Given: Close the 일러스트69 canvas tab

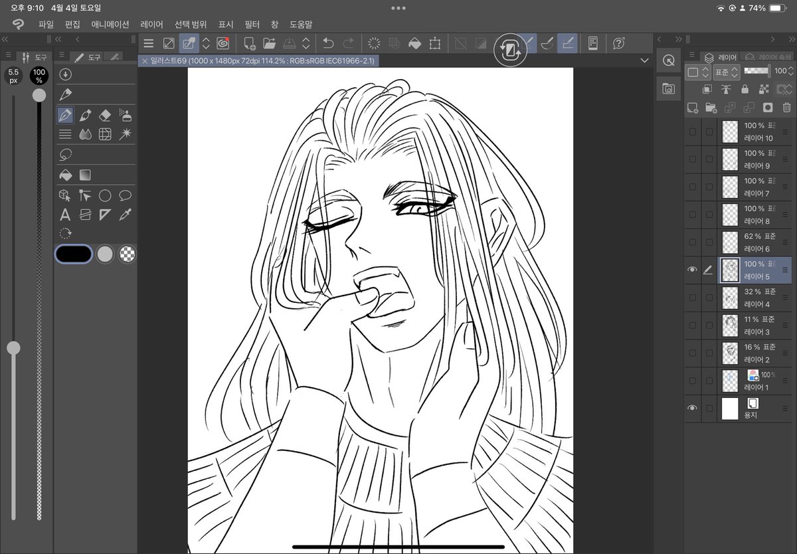Looking at the screenshot, I should pyautogui.click(x=145, y=60).
